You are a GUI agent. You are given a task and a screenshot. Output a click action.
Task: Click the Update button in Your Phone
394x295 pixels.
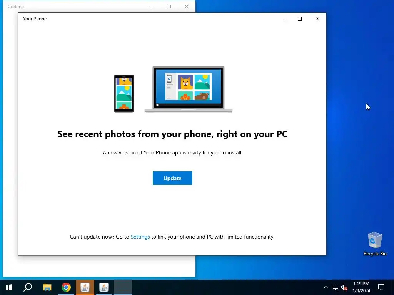(172, 178)
